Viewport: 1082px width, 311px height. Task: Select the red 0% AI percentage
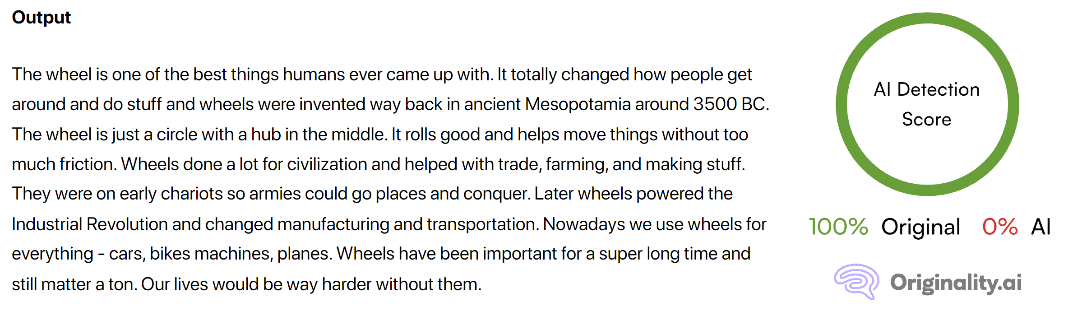pos(1000,227)
